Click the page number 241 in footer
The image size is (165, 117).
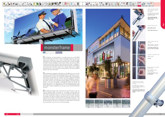click(160, 114)
